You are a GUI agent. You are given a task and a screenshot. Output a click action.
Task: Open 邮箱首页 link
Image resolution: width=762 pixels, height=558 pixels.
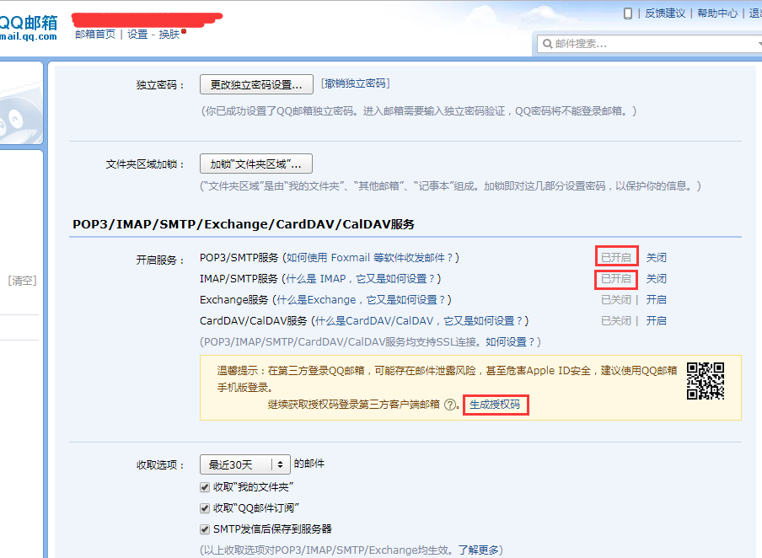click(x=95, y=34)
